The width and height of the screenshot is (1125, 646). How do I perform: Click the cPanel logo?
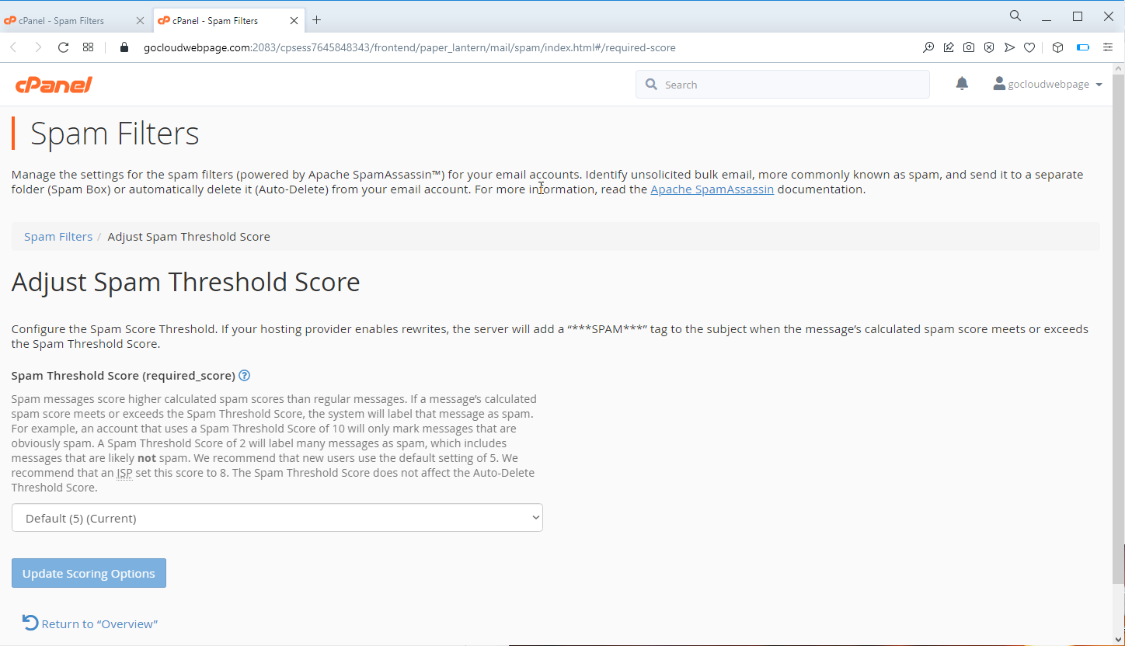[54, 85]
